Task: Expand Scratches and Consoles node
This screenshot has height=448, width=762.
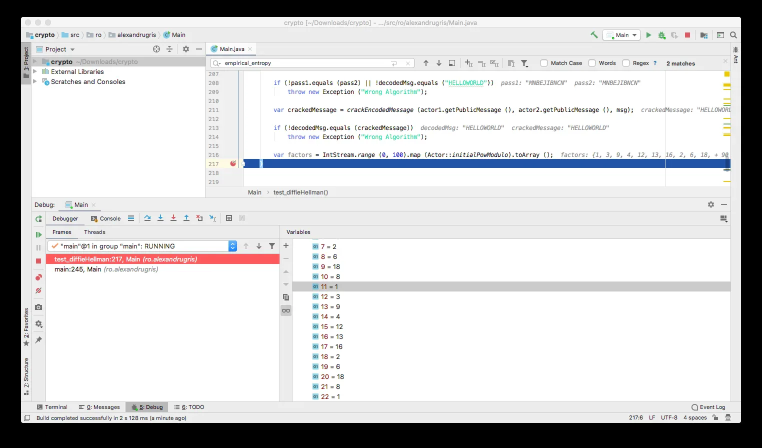Action: pyautogui.click(x=35, y=81)
